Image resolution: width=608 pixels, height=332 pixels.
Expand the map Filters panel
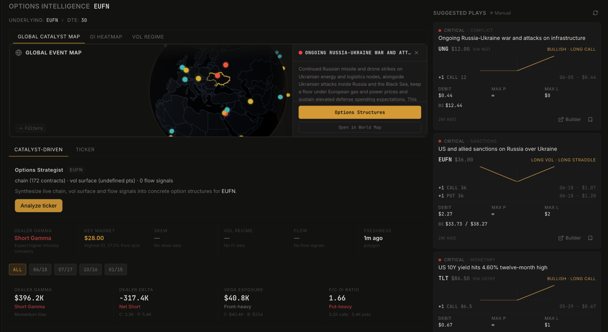(31, 128)
